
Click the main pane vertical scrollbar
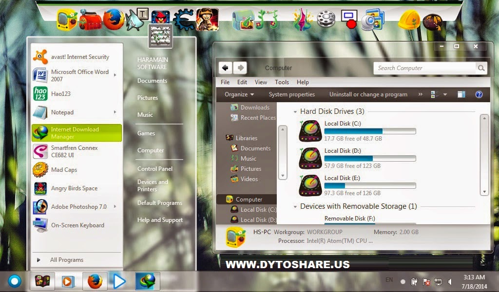(484, 155)
